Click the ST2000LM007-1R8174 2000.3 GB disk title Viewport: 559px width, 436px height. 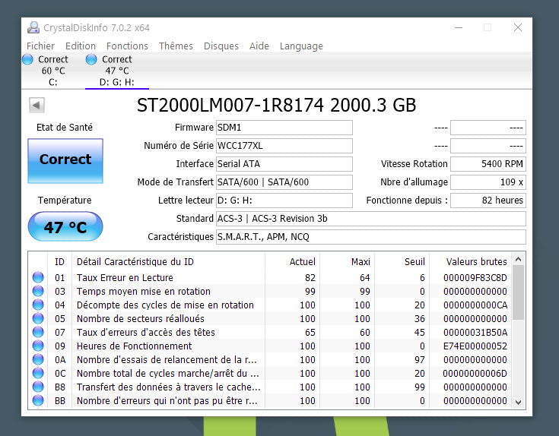(276, 105)
